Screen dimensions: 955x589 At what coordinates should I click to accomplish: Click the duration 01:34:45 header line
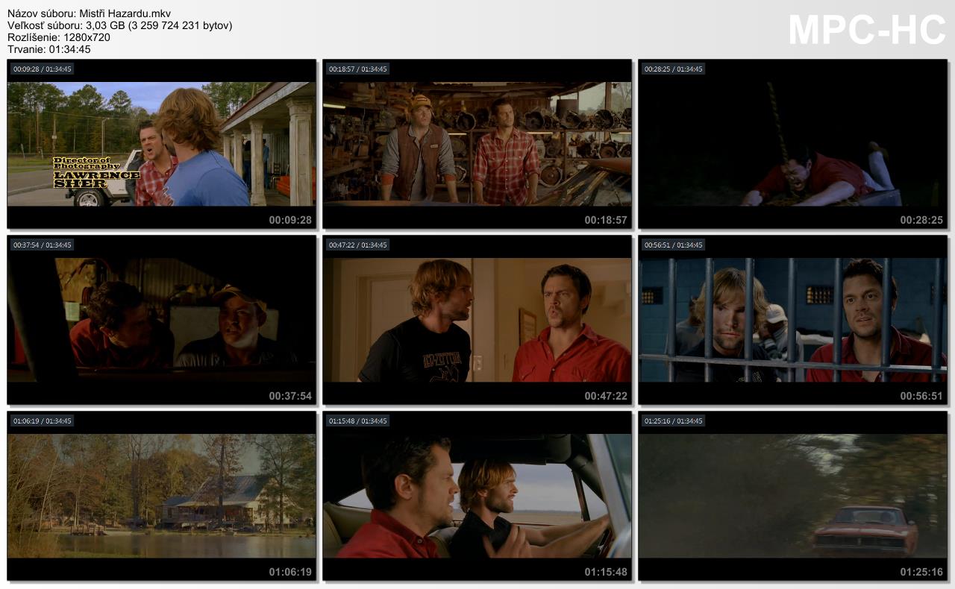[x=49, y=49]
